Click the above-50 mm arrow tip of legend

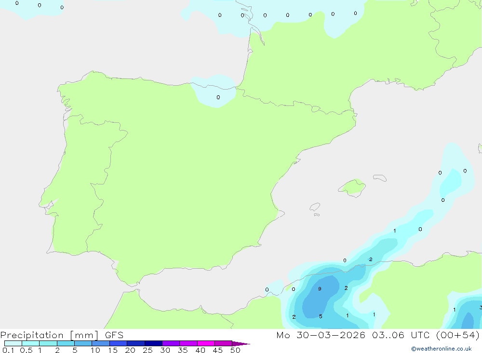tap(241, 344)
